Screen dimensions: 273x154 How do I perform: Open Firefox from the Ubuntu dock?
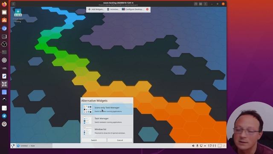tap(4, 4)
